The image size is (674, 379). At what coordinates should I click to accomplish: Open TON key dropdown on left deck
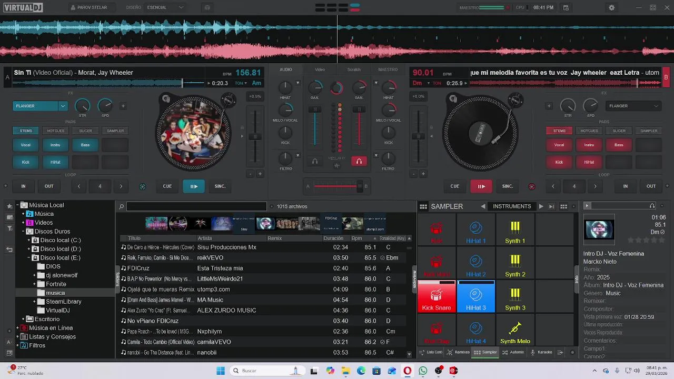point(241,83)
